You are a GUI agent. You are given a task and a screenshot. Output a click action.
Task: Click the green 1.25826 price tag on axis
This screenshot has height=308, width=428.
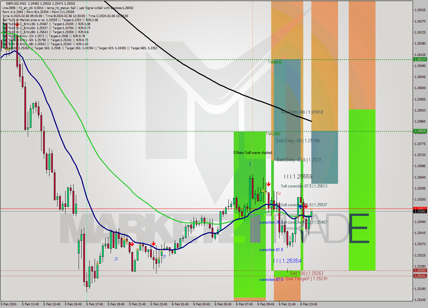click(x=420, y=131)
